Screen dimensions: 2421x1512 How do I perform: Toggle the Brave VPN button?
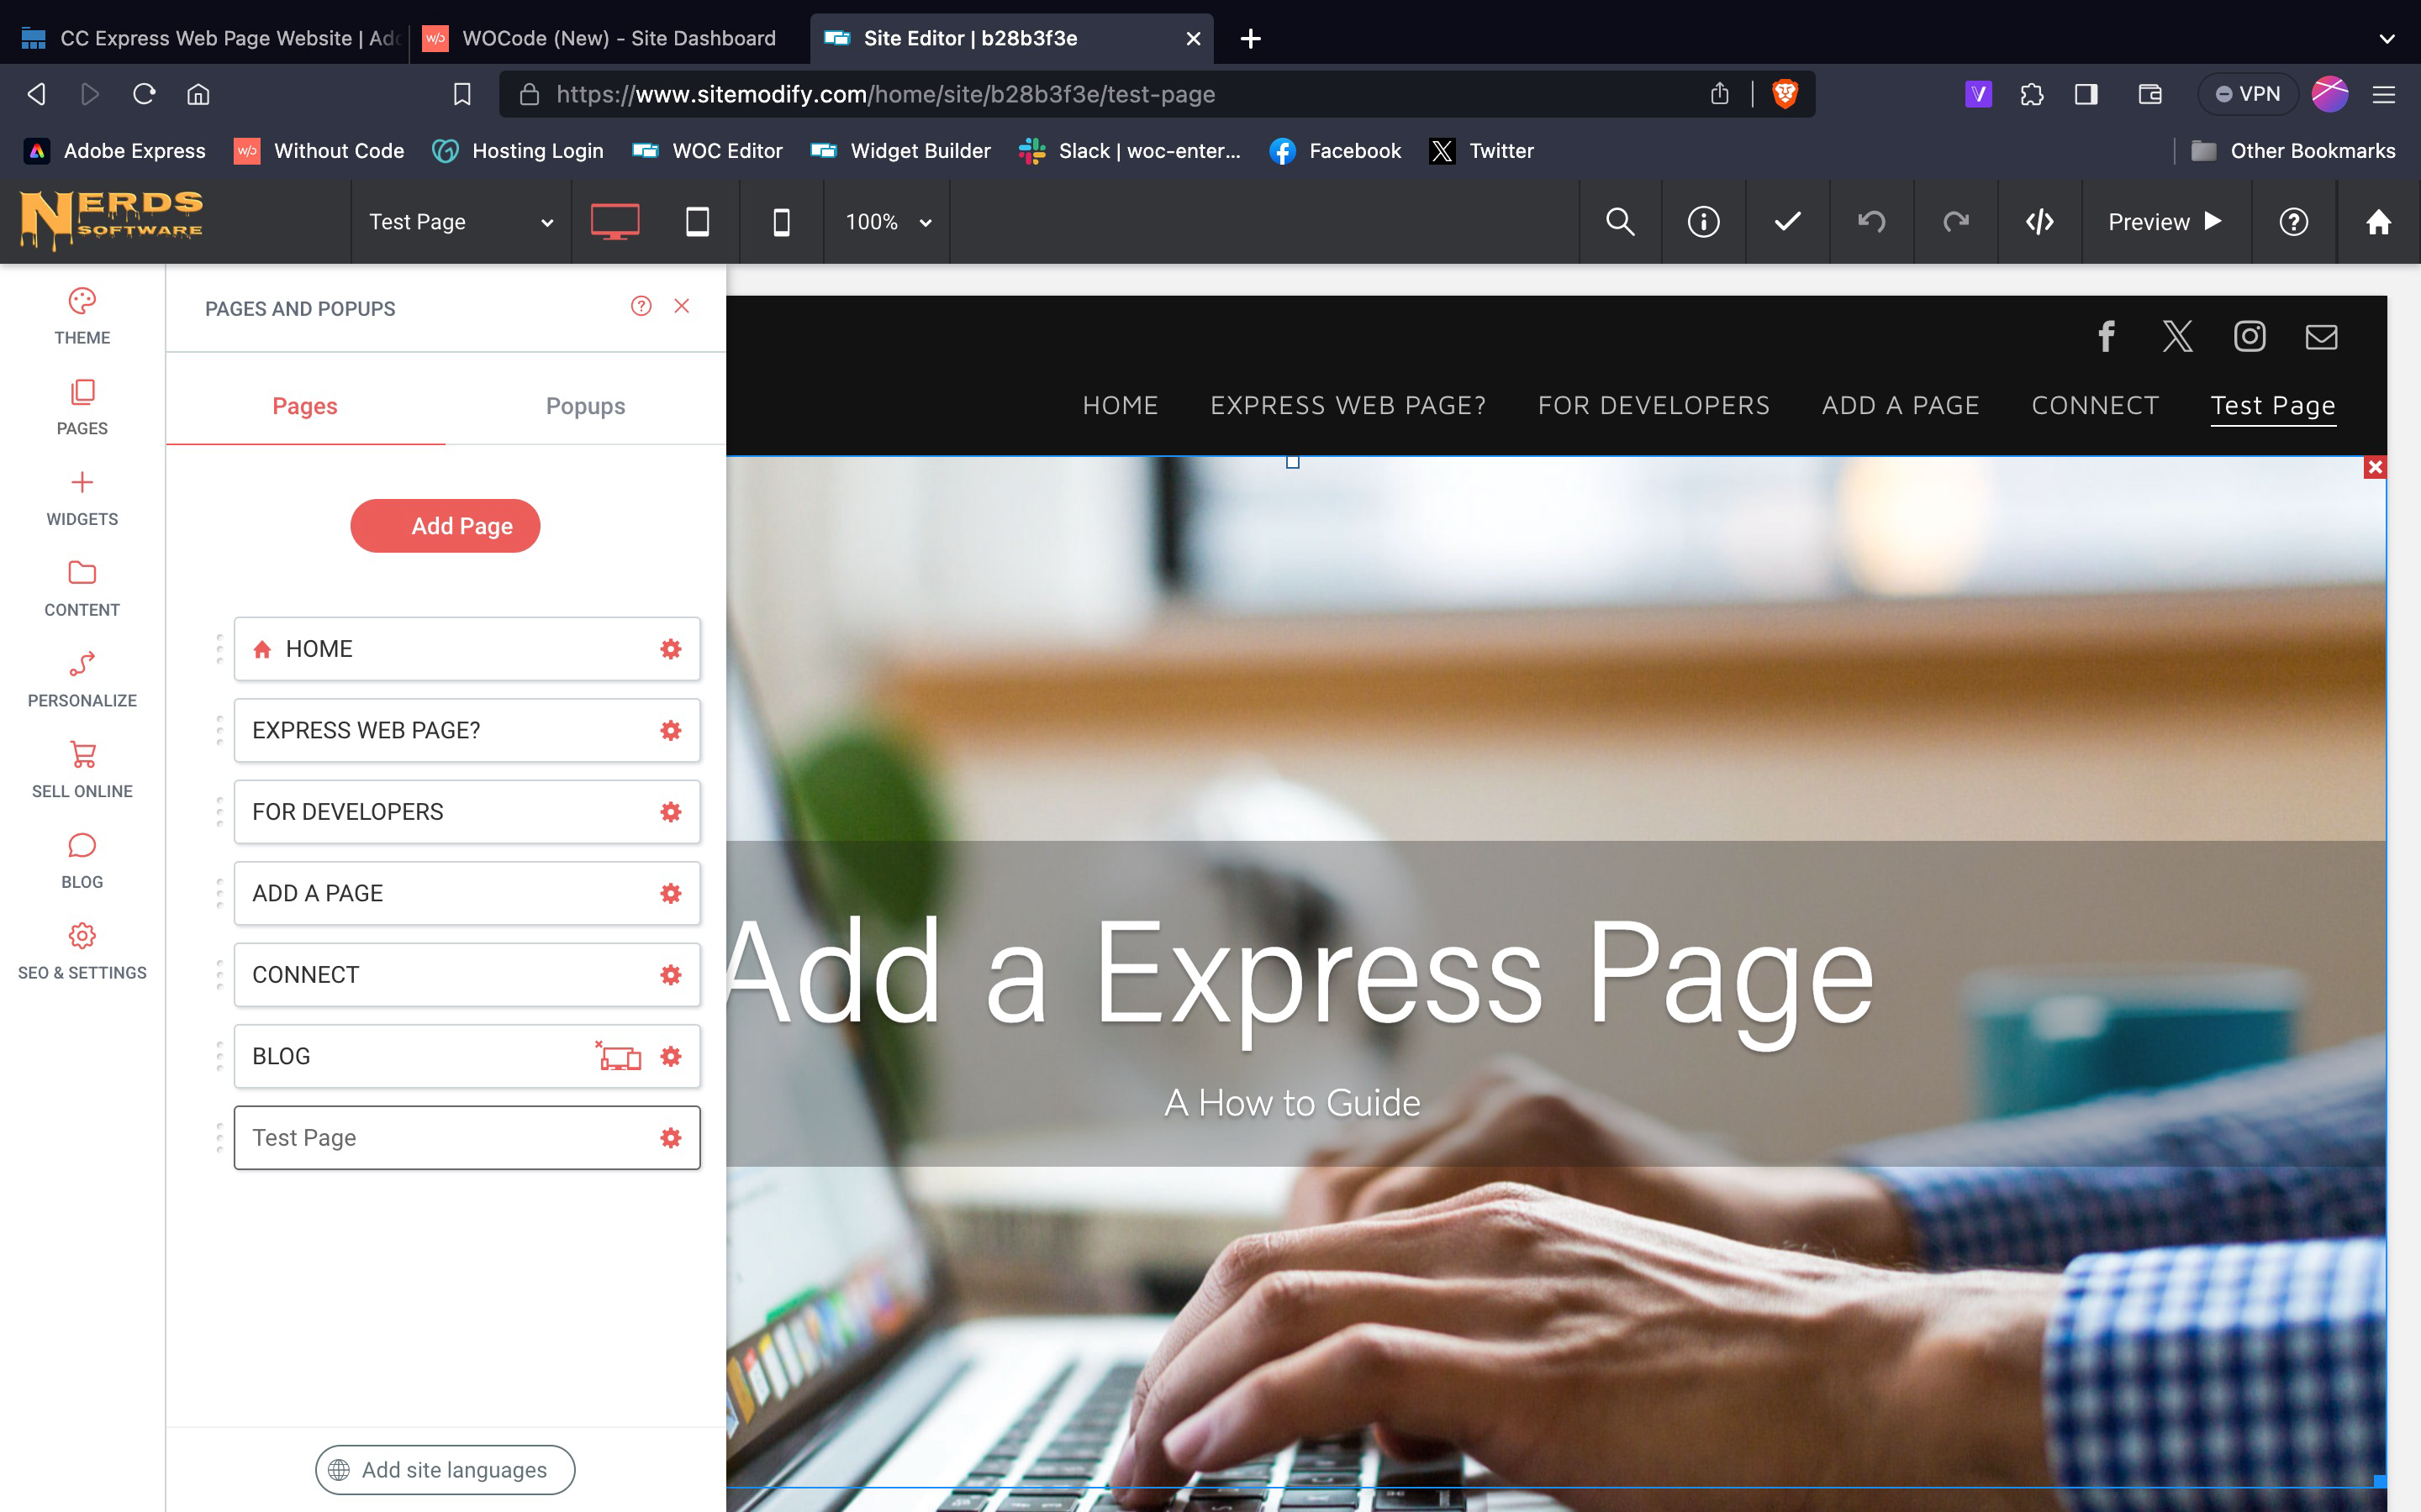2247,94
